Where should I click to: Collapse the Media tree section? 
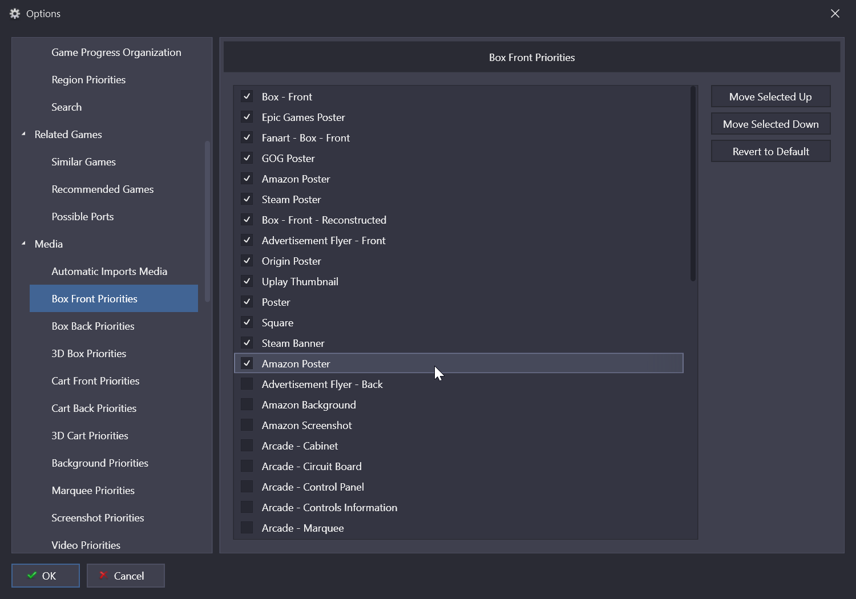click(x=23, y=244)
